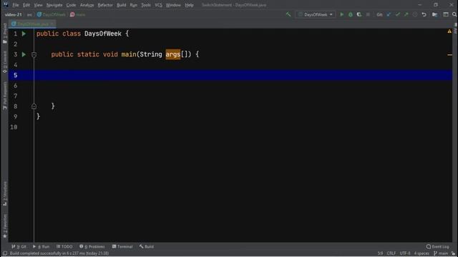Run with coverage icon in toolbar

tap(359, 14)
